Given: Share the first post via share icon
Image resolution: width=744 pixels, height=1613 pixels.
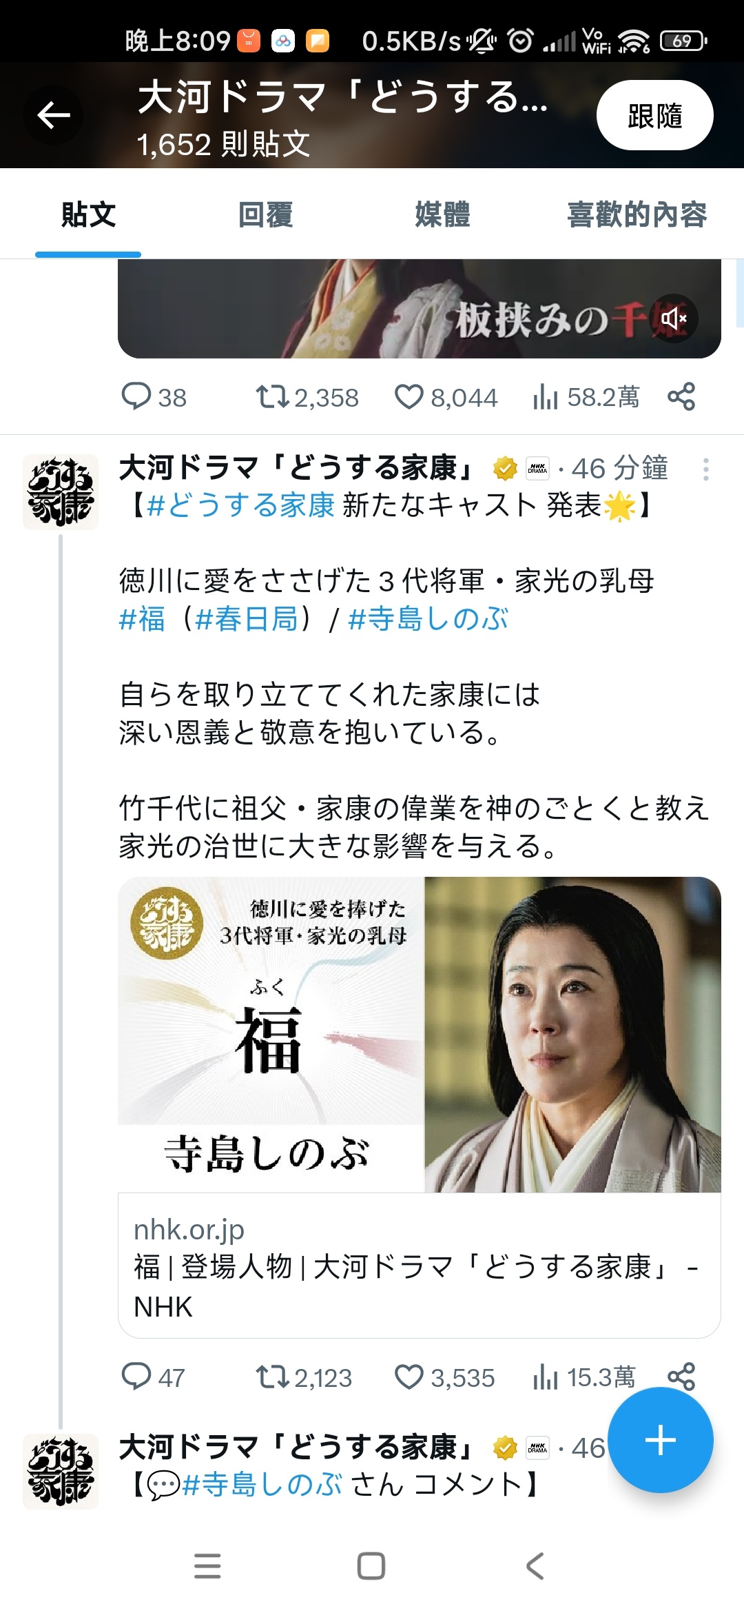Looking at the screenshot, I should pyautogui.click(x=681, y=397).
